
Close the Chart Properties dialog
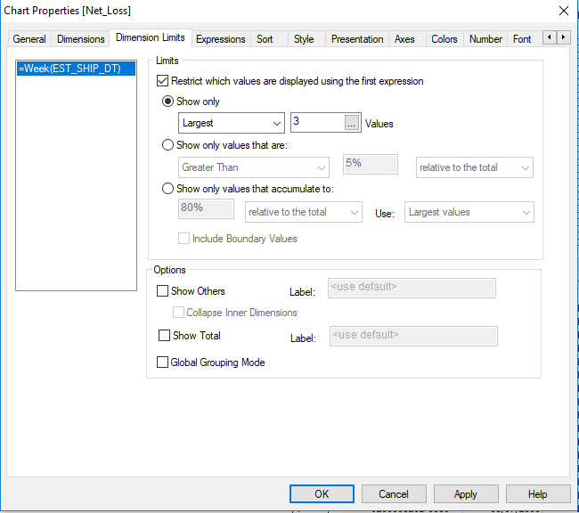pyautogui.click(x=563, y=11)
